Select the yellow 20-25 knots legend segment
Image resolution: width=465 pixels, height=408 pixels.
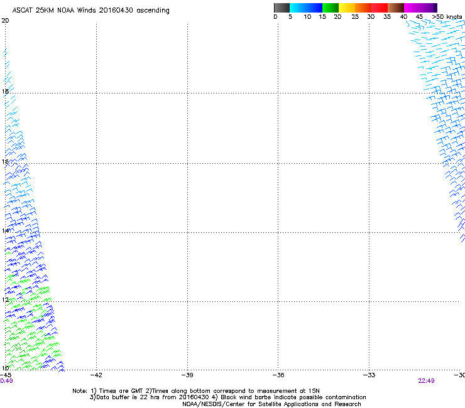[347, 8]
